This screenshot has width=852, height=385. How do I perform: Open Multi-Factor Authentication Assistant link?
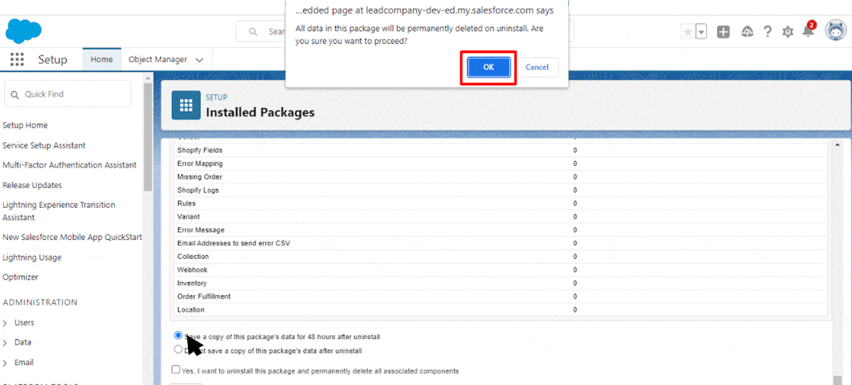point(69,165)
